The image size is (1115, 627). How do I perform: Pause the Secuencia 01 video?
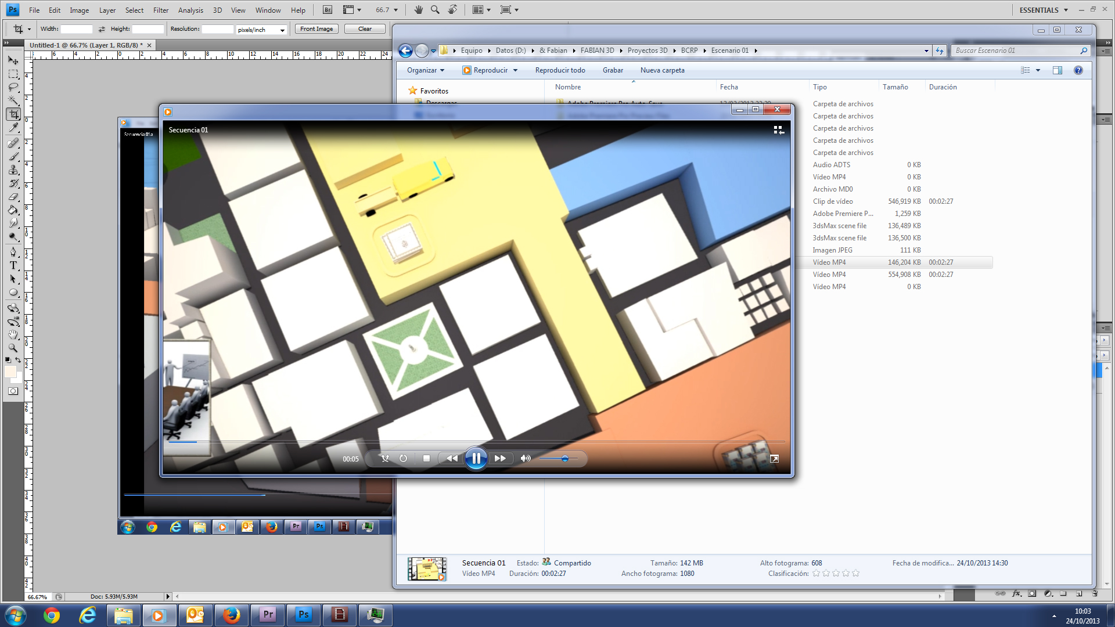tap(476, 459)
